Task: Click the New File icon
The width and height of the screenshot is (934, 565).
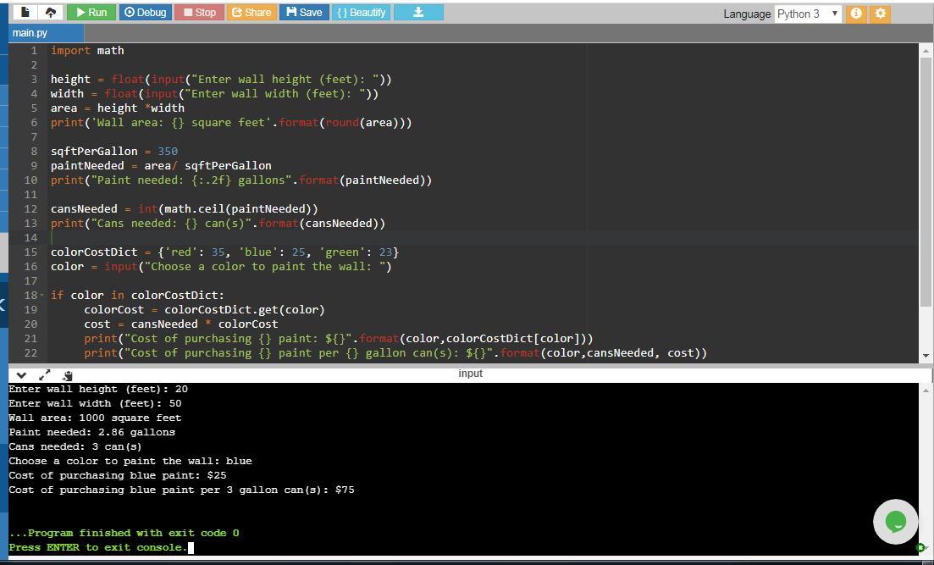Action: 25,13
